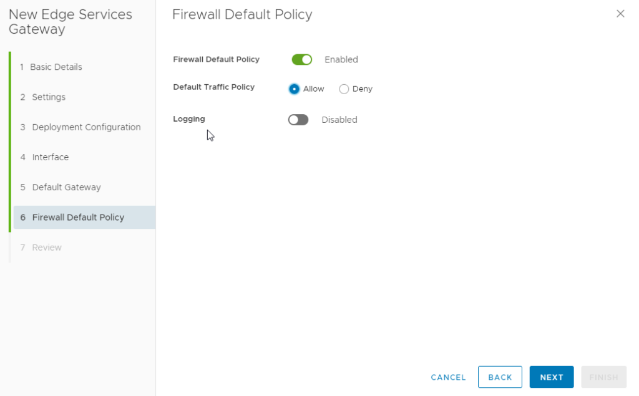Image resolution: width=639 pixels, height=396 pixels.
Task: Click the Finish button
Action: 604,377
